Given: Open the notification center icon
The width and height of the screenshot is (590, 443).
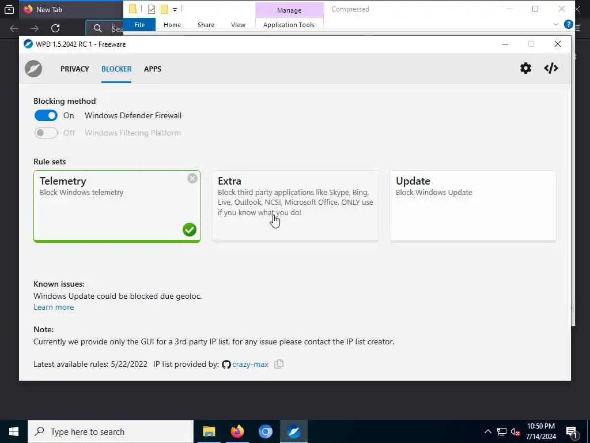Looking at the screenshot, I should click(572, 431).
